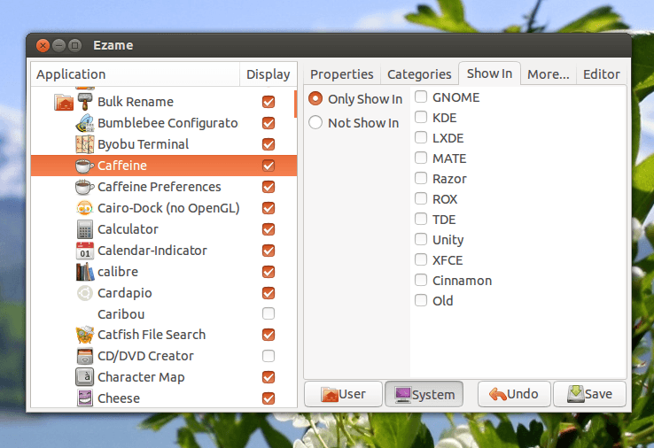The width and height of the screenshot is (654, 448).
Task: Switch to the Properties tab
Action: (x=341, y=74)
